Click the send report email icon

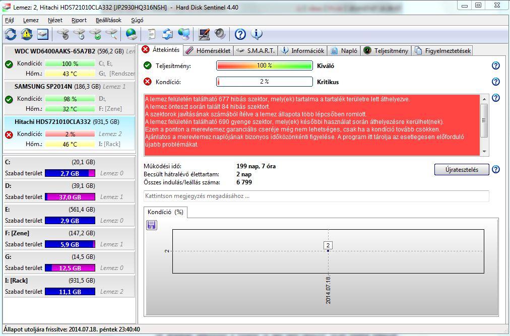[x=167, y=34]
